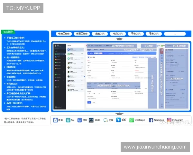Click the green 核心优势 tag
This screenshot has height=155, width=193.
[x=8, y=32]
